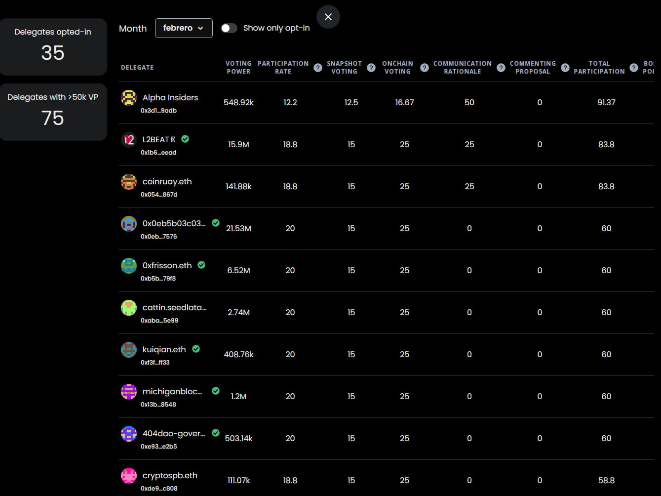Close the panel with the X button
This screenshot has height=496, width=661.
328,17
